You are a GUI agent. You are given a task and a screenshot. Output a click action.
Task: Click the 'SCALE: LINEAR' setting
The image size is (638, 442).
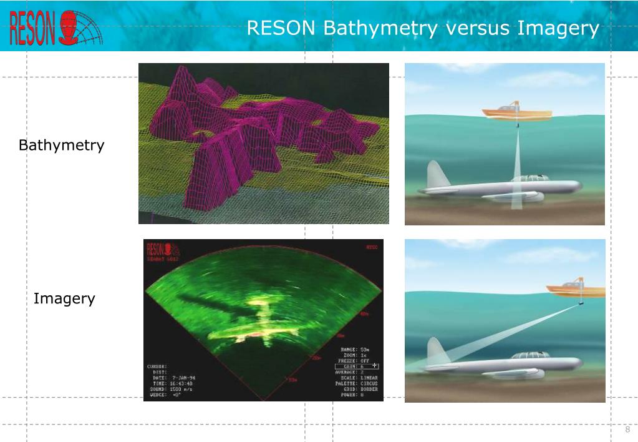tap(359, 378)
